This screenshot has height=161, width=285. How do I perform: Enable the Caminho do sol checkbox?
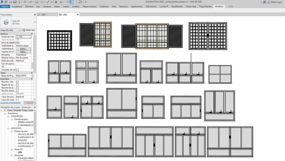click(17, 70)
